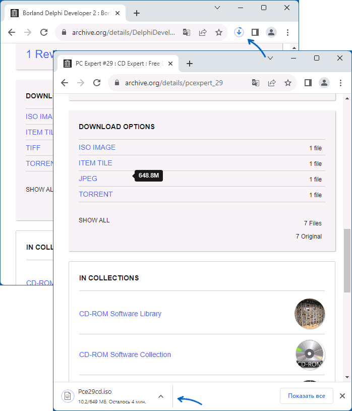Share the Delphi page via the share icon

pos(203,32)
